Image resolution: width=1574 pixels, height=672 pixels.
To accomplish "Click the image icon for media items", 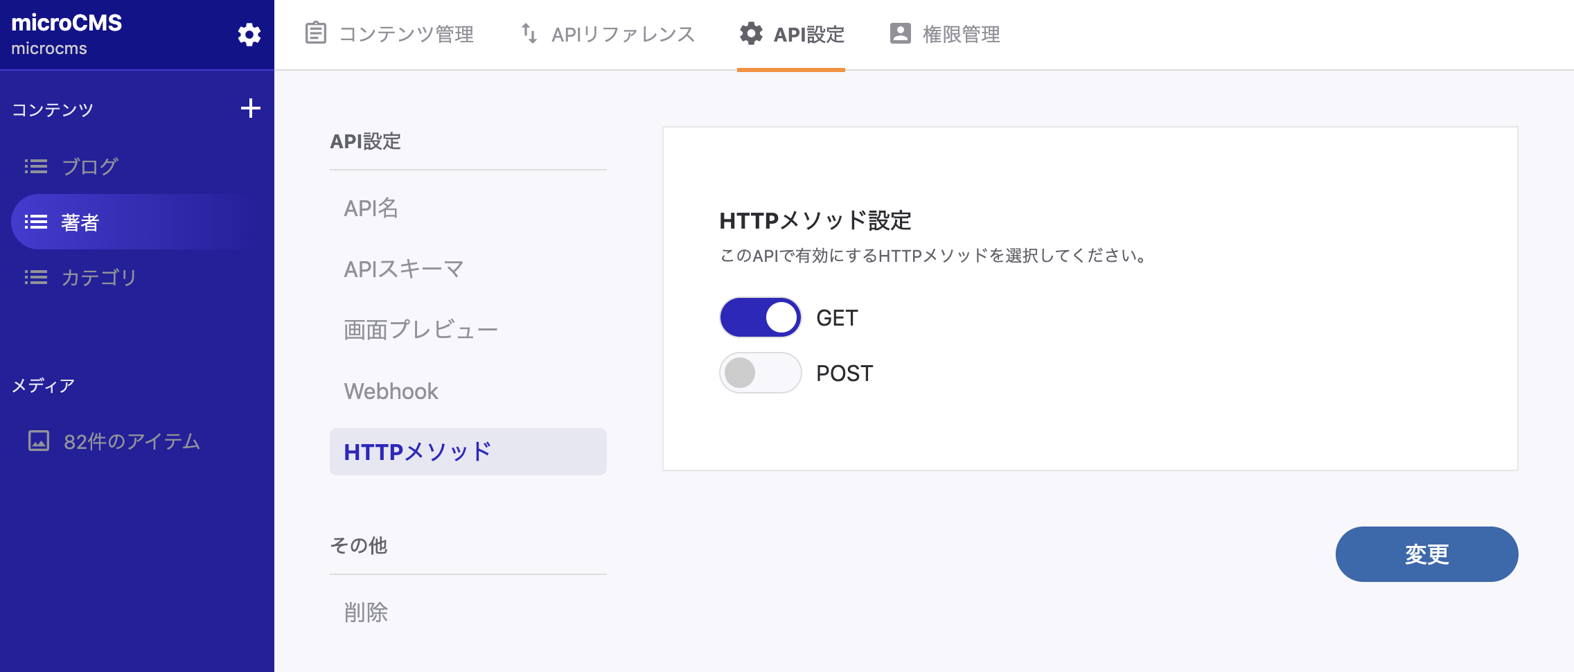I will [39, 441].
